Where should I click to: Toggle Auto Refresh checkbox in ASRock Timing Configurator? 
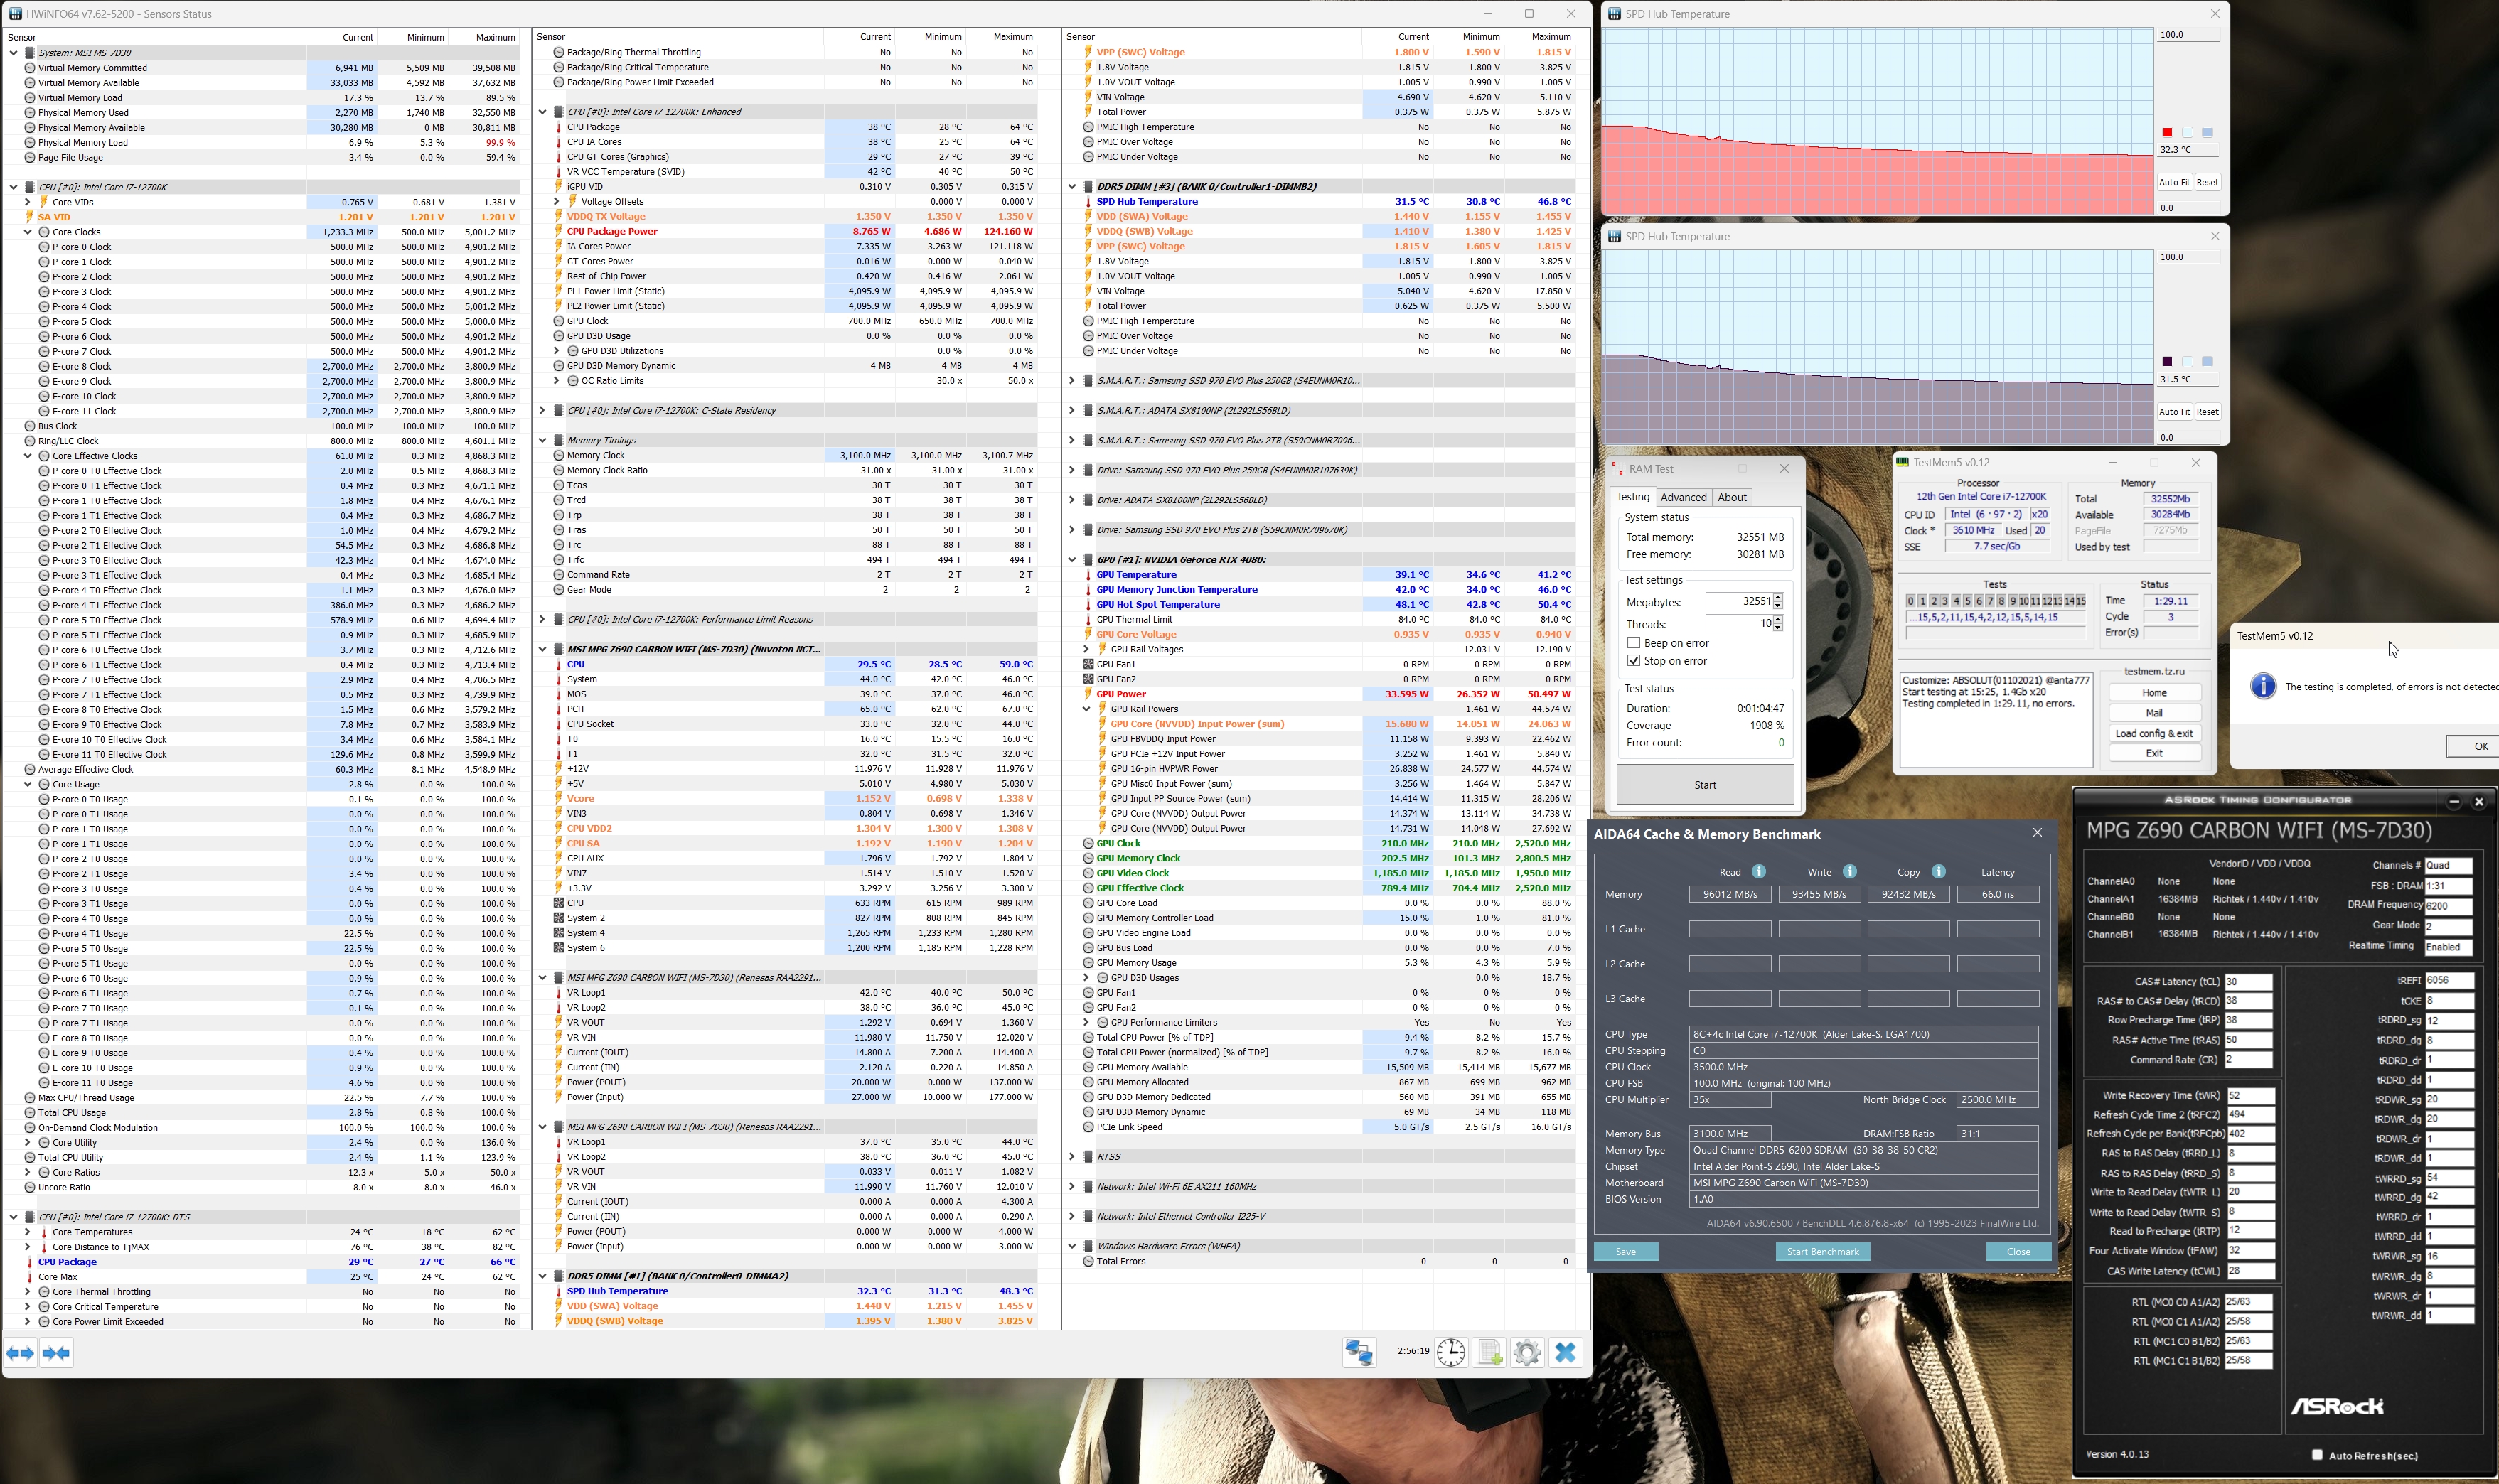(x=2316, y=1455)
